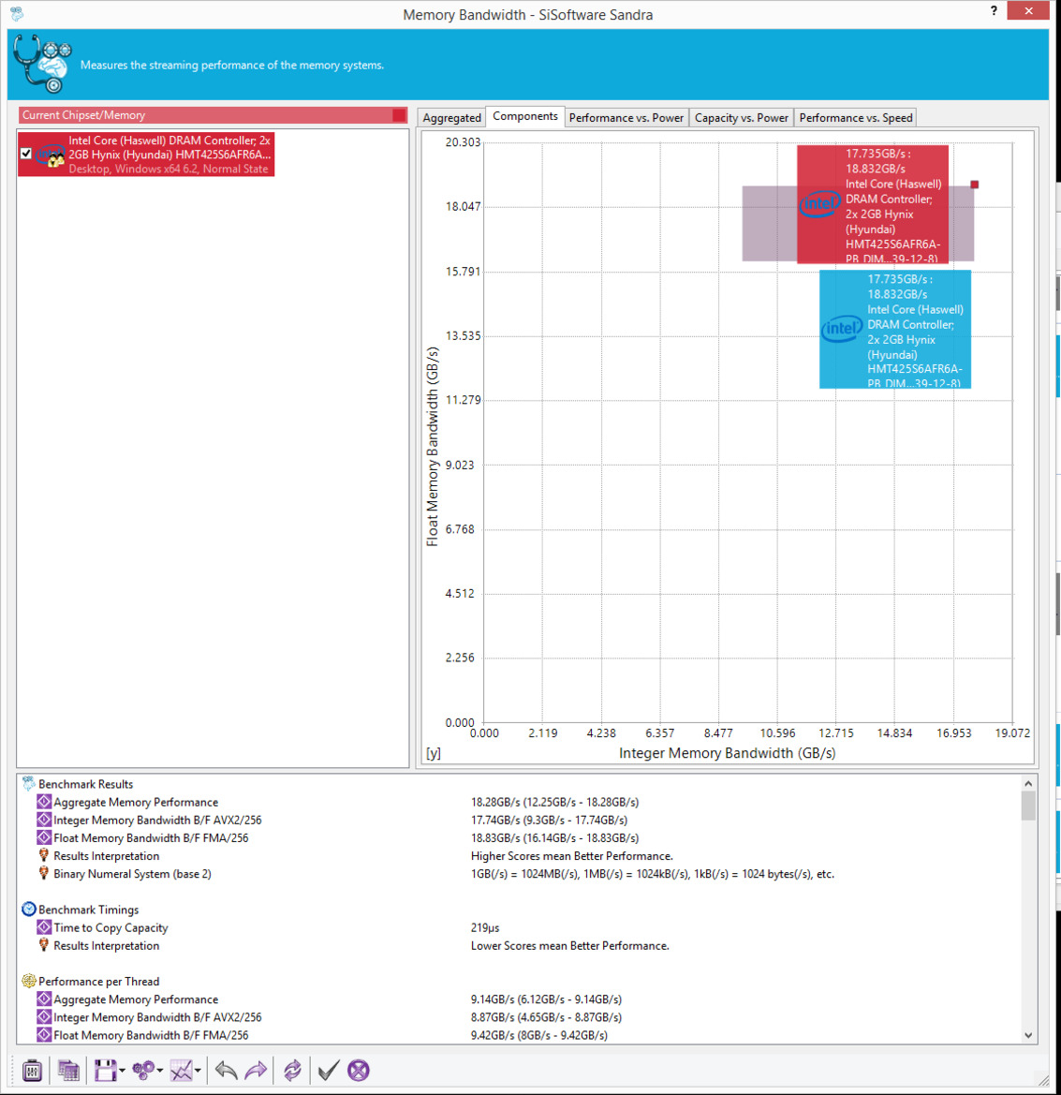Open the gears icon dropdown arrow
Viewport: 1061px width, 1095px height.
point(160,1071)
